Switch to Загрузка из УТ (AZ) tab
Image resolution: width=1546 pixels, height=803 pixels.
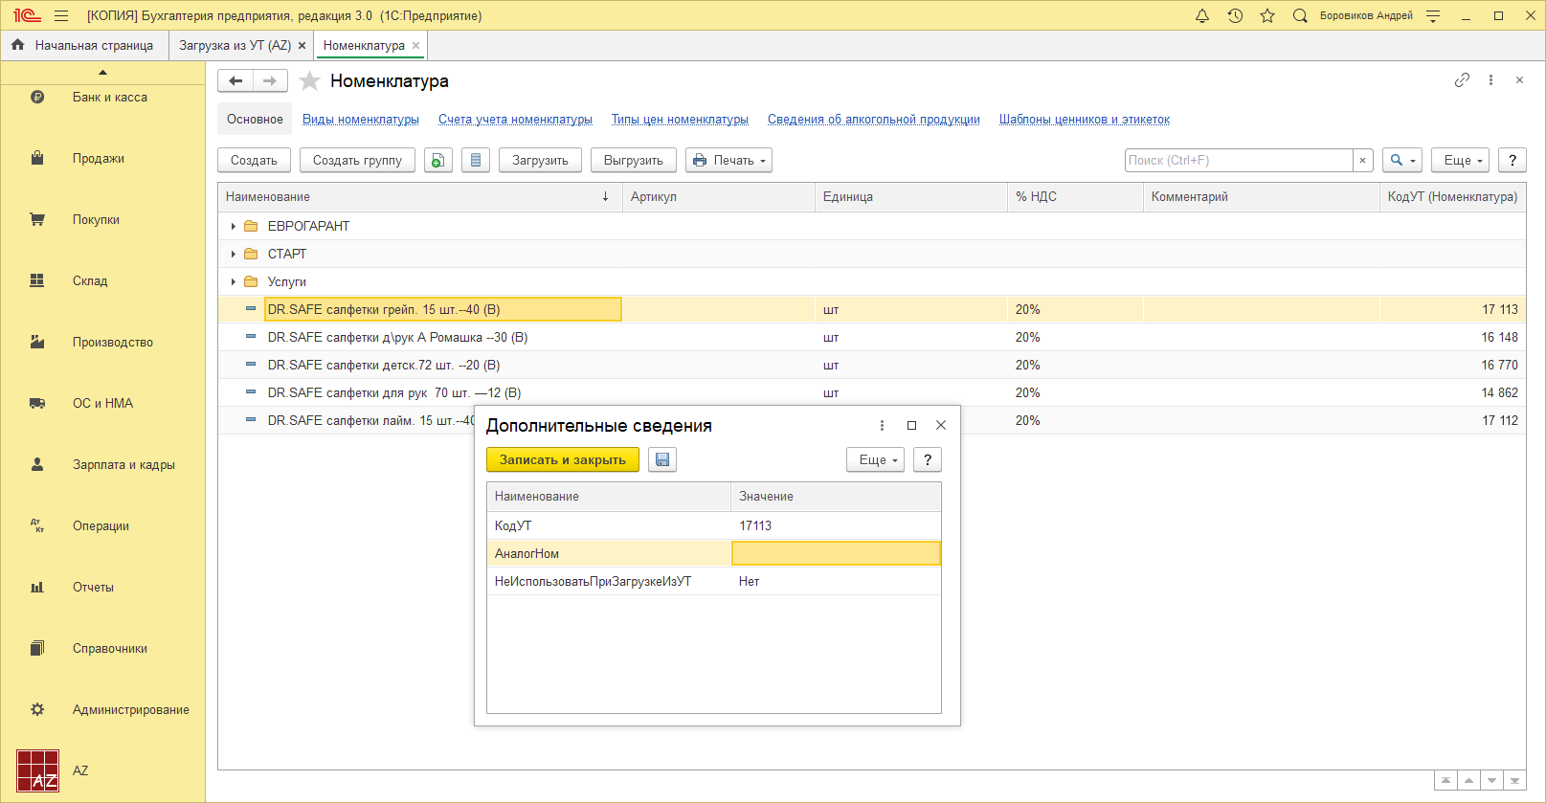click(235, 46)
